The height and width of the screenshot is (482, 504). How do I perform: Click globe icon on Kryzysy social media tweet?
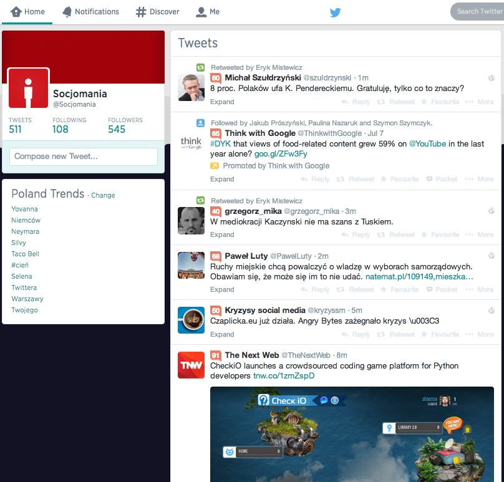[491, 311]
